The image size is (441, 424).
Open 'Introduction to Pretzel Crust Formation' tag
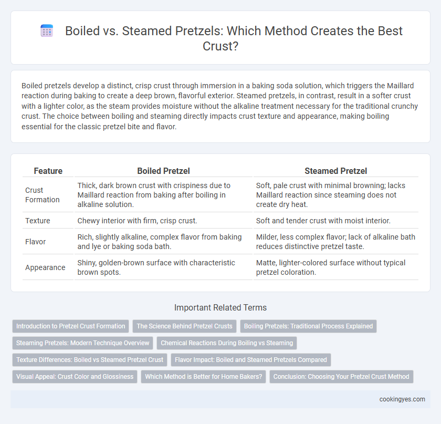(70, 326)
